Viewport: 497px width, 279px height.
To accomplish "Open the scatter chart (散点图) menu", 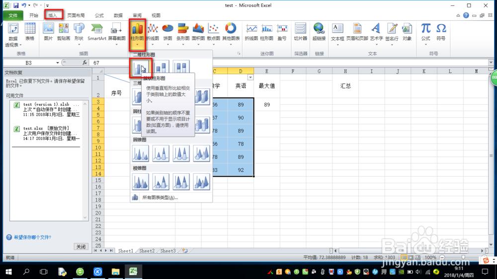I will (x=213, y=34).
